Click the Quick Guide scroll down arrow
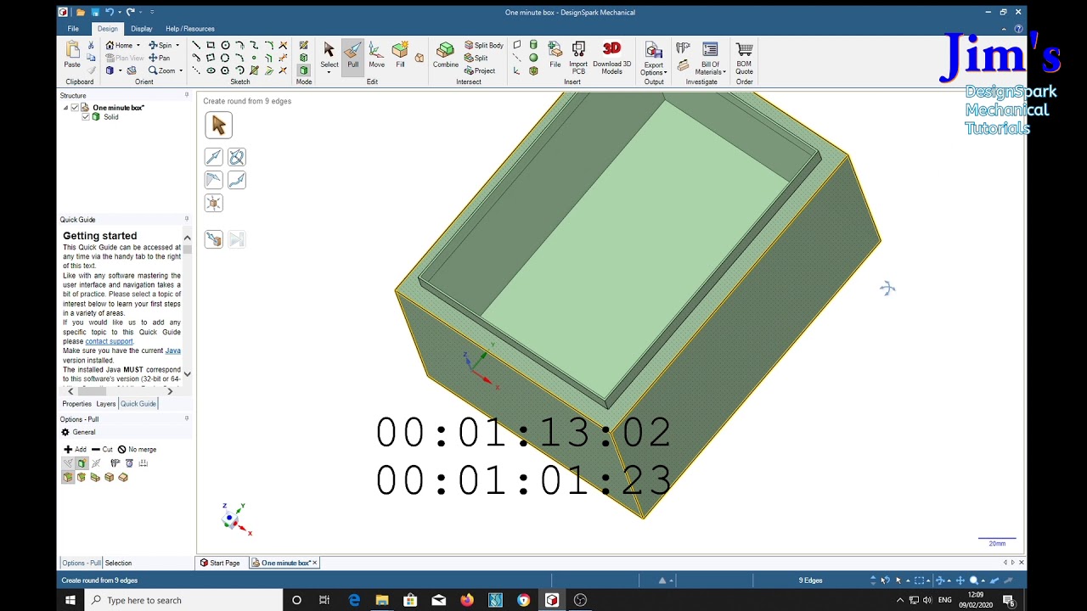Screen dimensions: 1087x611 click(188, 374)
